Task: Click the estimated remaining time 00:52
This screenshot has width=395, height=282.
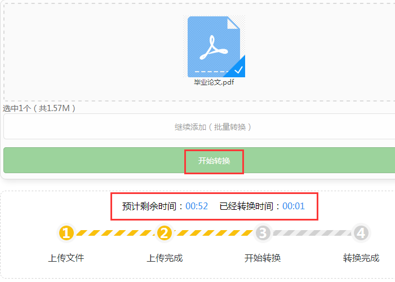Action: point(197,206)
